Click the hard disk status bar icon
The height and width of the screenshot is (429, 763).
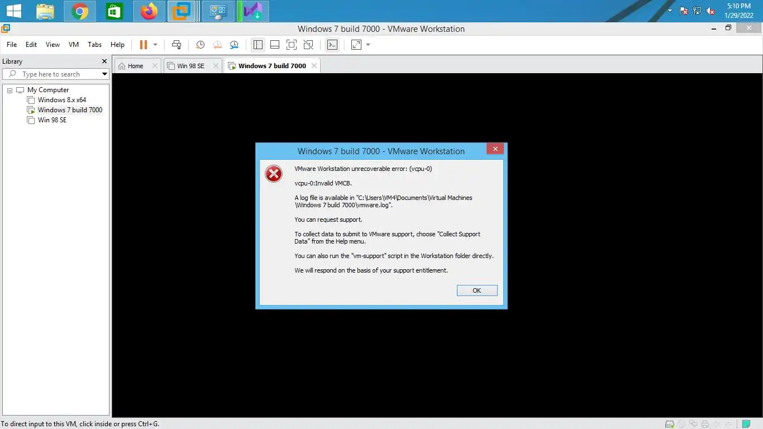pos(670,424)
